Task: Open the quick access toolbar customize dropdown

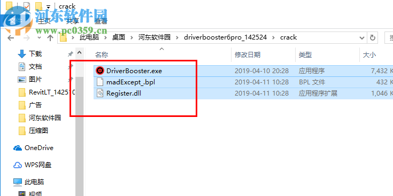Action: (x=48, y=7)
